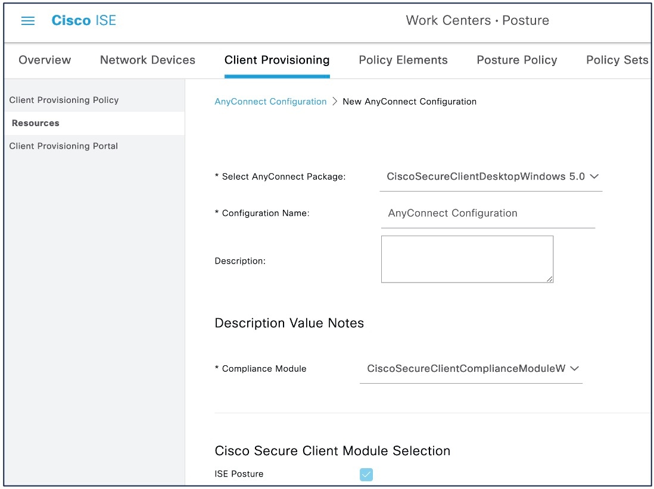Select the Client Provisioning tab
Image resolution: width=654 pixels, height=489 pixels.
pyautogui.click(x=277, y=60)
